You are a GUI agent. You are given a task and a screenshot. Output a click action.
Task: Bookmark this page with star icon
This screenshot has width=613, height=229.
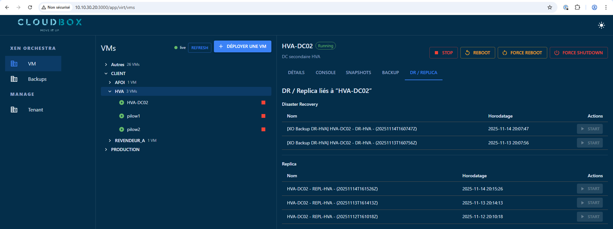(x=549, y=7)
